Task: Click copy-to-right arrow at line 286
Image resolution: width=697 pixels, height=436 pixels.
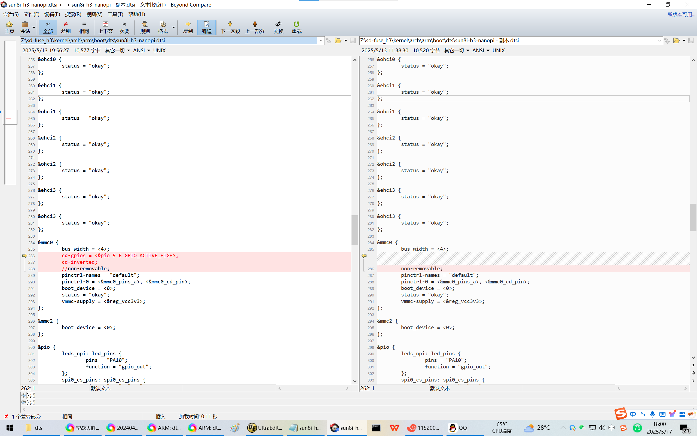Action: pos(25,256)
